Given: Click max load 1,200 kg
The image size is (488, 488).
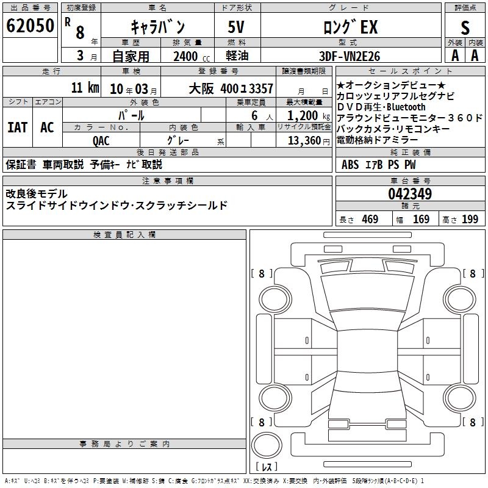Looking at the screenshot, I should 309,115.
